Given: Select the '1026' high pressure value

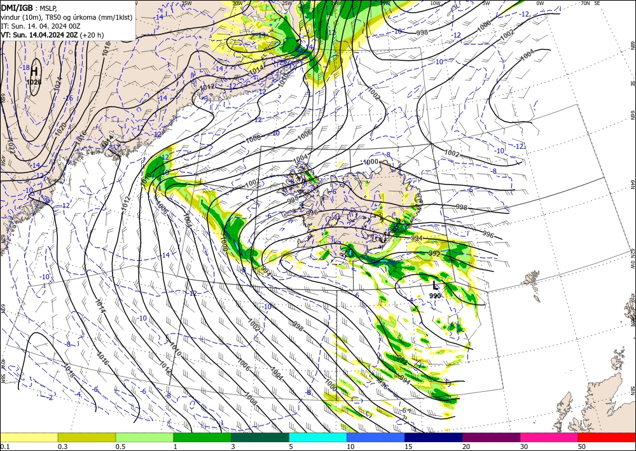Looking at the screenshot, I should (34, 82).
